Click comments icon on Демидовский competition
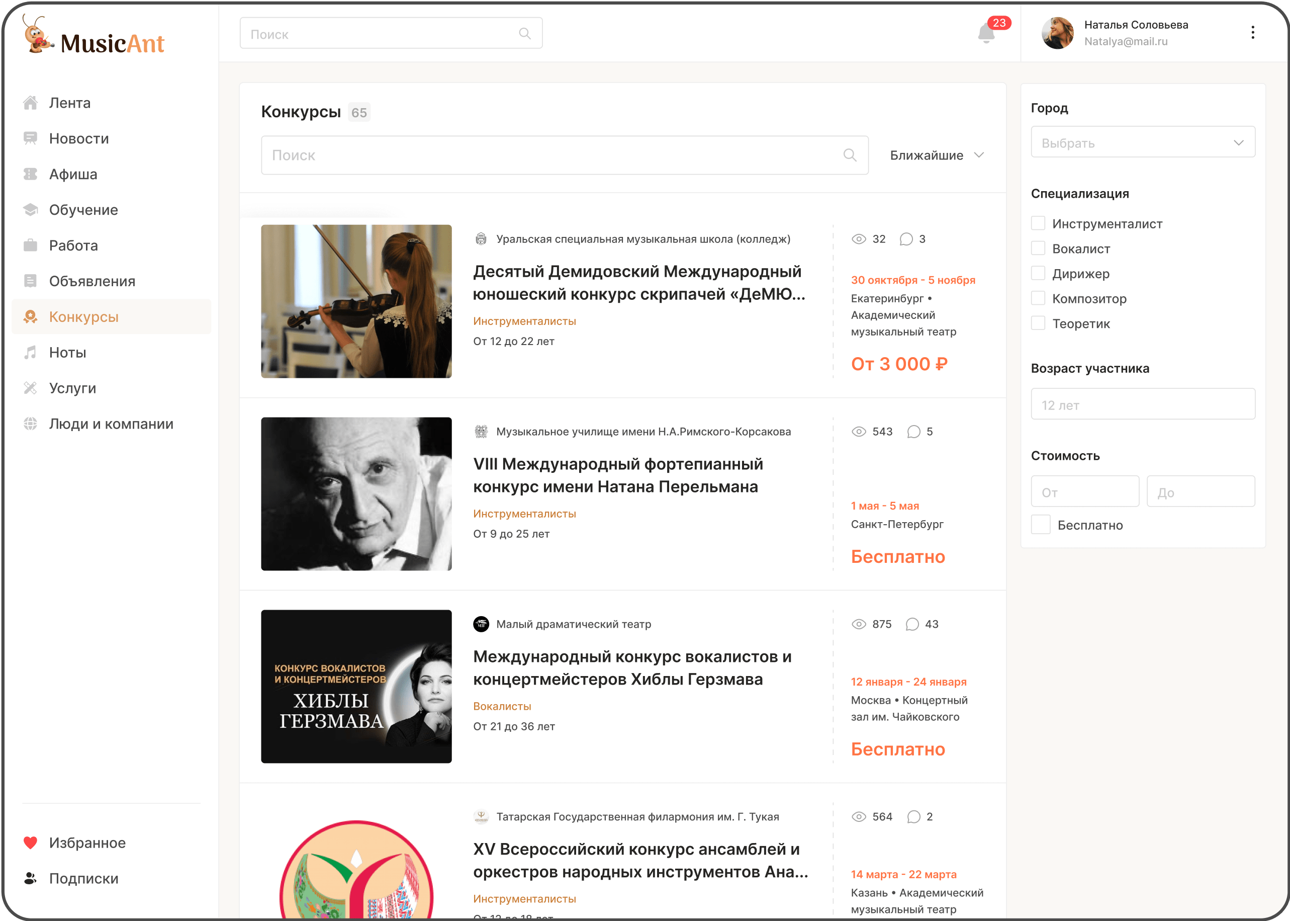The image size is (1290, 921). coord(906,239)
